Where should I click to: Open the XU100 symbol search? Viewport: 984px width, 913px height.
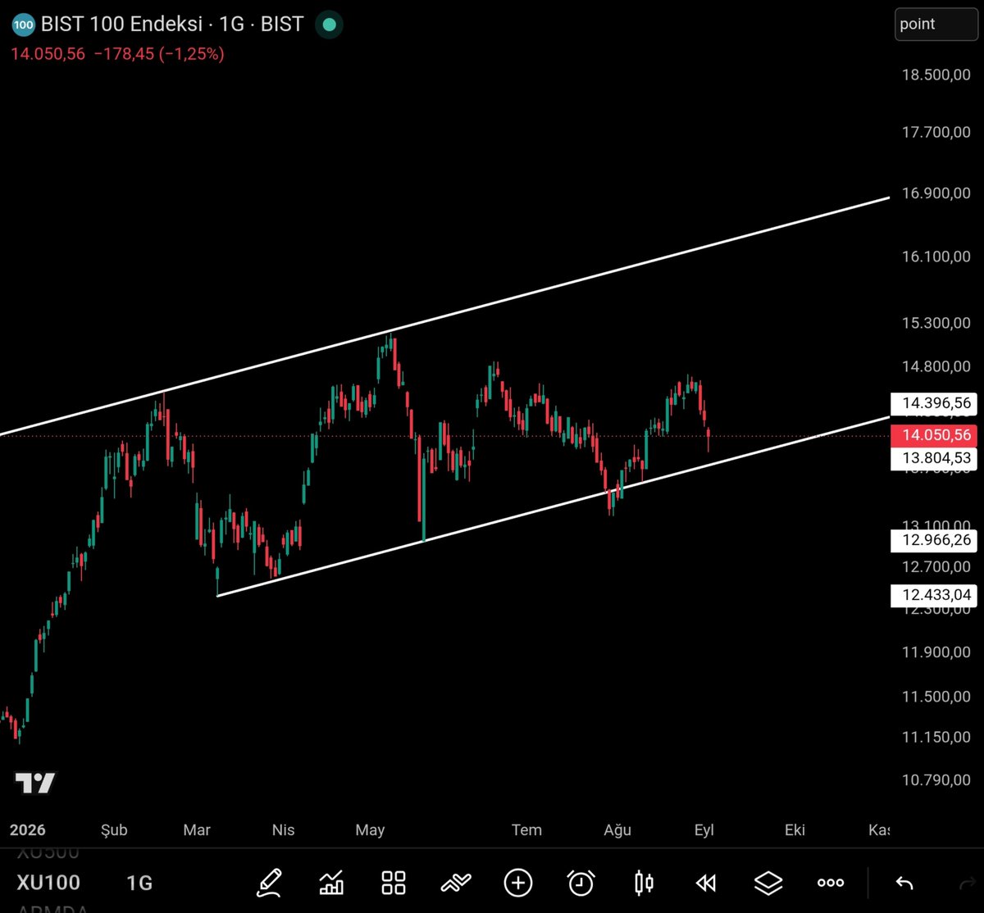49,883
